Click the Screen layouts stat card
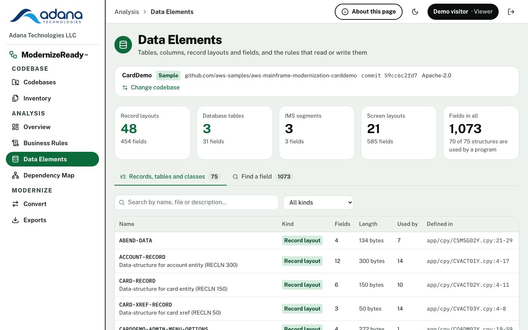The width and height of the screenshot is (528, 330). [399, 133]
